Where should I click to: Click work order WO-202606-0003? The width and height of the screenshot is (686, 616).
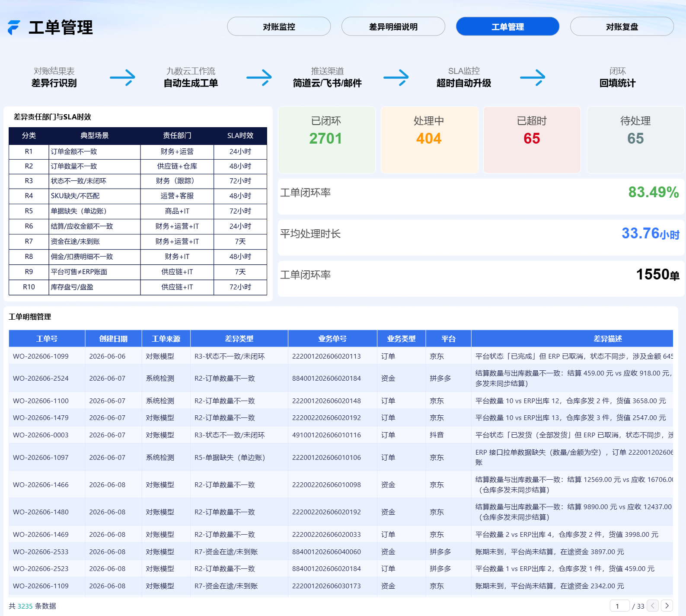pyautogui.click(x=41, y=435)
